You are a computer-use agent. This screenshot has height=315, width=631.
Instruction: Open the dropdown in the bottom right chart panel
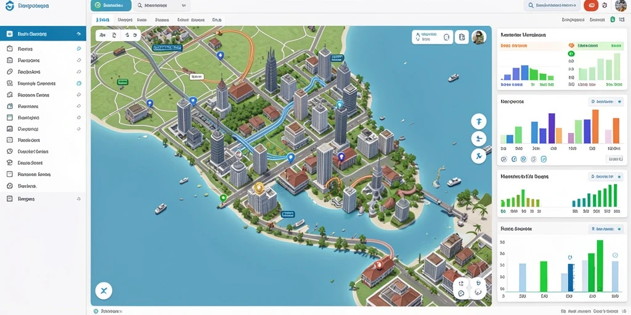(605, 229)
